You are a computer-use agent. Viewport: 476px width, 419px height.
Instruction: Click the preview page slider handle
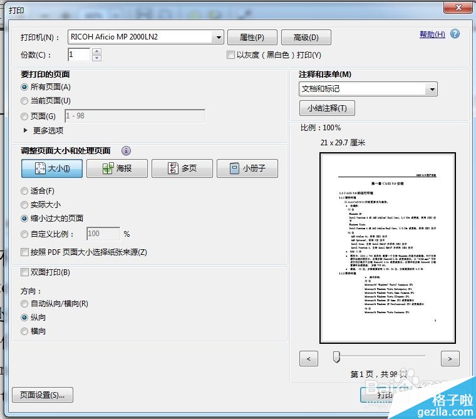336,356
